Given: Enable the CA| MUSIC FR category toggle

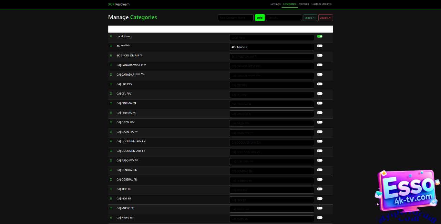Looking at the screenshot, I should coord(320,208).
